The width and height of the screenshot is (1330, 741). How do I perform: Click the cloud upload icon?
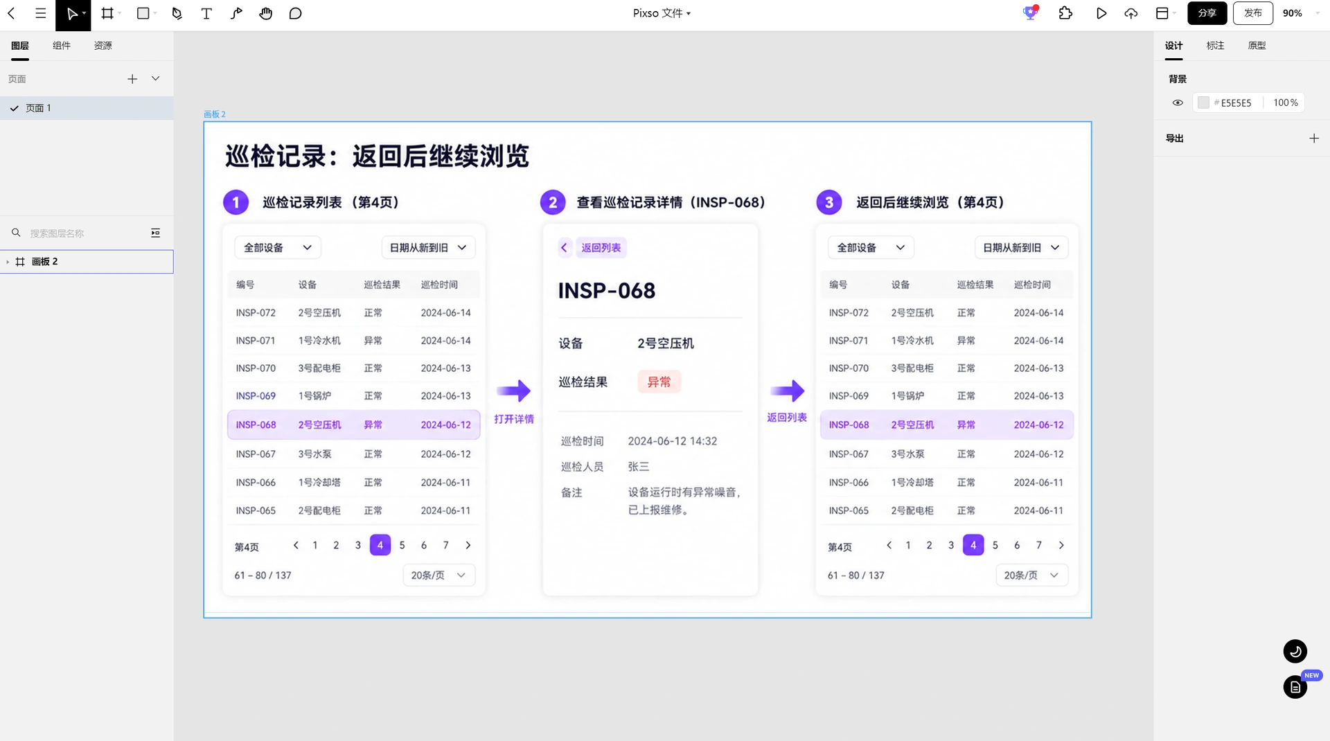[1131, 13]
